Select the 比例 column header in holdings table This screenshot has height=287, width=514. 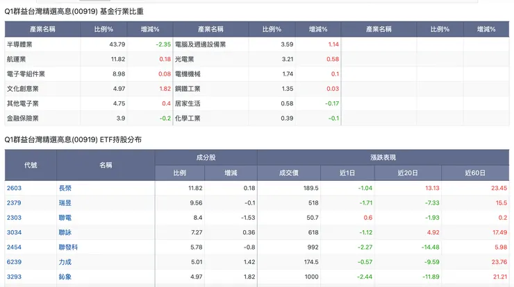tap(180, 173)
